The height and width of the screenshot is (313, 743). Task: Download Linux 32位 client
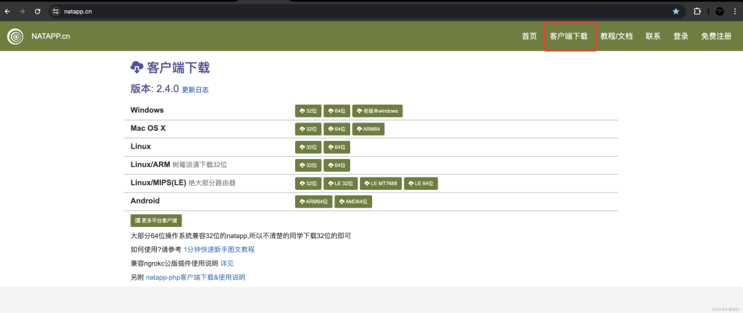tap(308, 147)
